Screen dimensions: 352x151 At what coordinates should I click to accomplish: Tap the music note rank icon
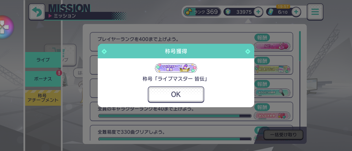pyautogui.click(x=189, y=12)
